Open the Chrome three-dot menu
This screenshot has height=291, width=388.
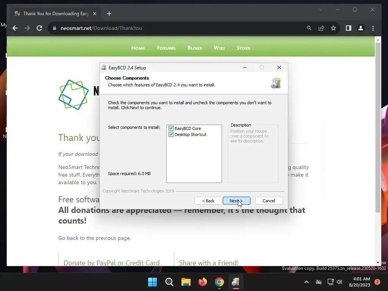pos(373,28)
